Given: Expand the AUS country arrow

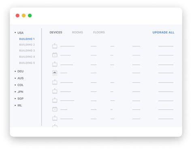Looking at the screenshot, I should pyautogui.click(x=15, y=78).
